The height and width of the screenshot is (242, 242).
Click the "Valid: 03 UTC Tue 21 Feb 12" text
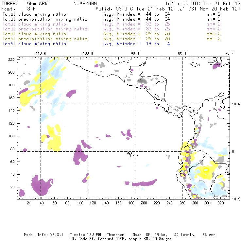pos(135,9)
